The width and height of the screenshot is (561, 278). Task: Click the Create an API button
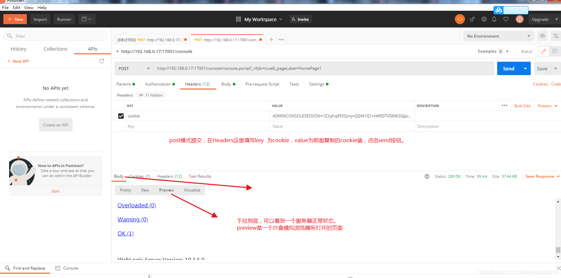coord(55,125)
